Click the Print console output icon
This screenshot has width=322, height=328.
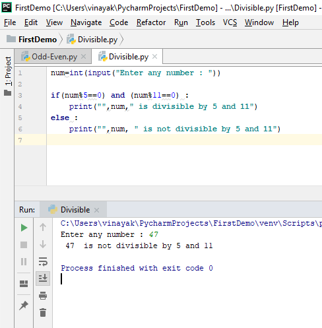43,296
